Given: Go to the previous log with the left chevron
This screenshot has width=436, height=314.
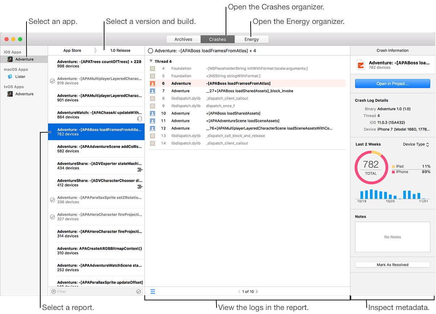Looking at the screenshot, I should pyautogui.click(x=239, y=292).
